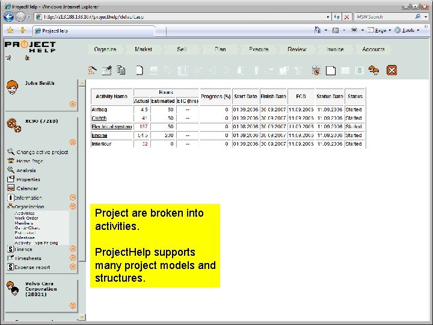Click the greyed-out filter funnel toolbar icon
Screen dimensions: 433x325
(298, 70)
